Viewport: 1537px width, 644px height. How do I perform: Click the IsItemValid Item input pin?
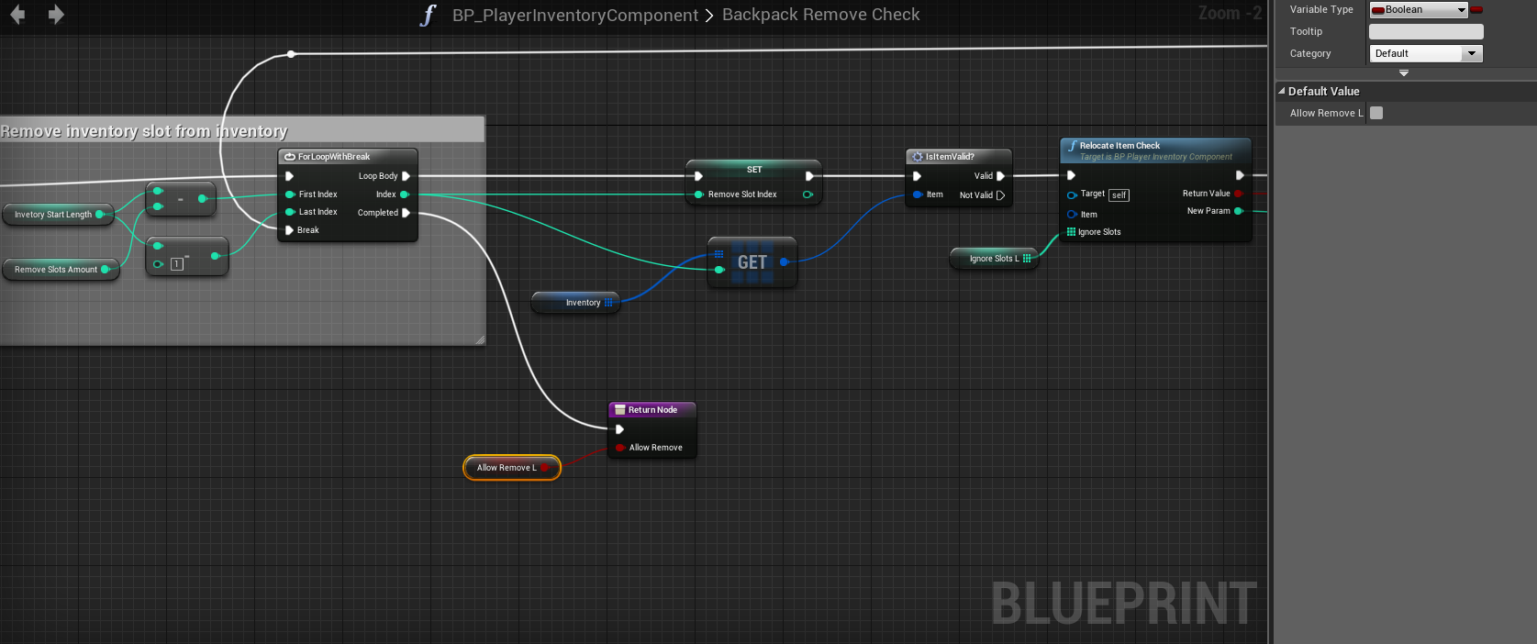coord(918,194)
